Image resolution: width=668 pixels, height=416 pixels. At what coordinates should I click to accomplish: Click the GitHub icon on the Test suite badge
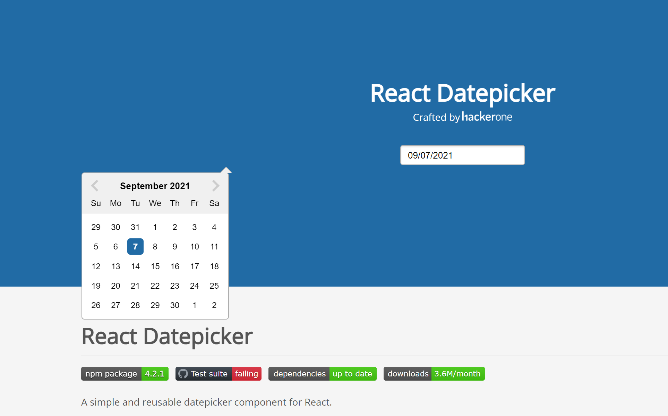[x=183, y=374]
